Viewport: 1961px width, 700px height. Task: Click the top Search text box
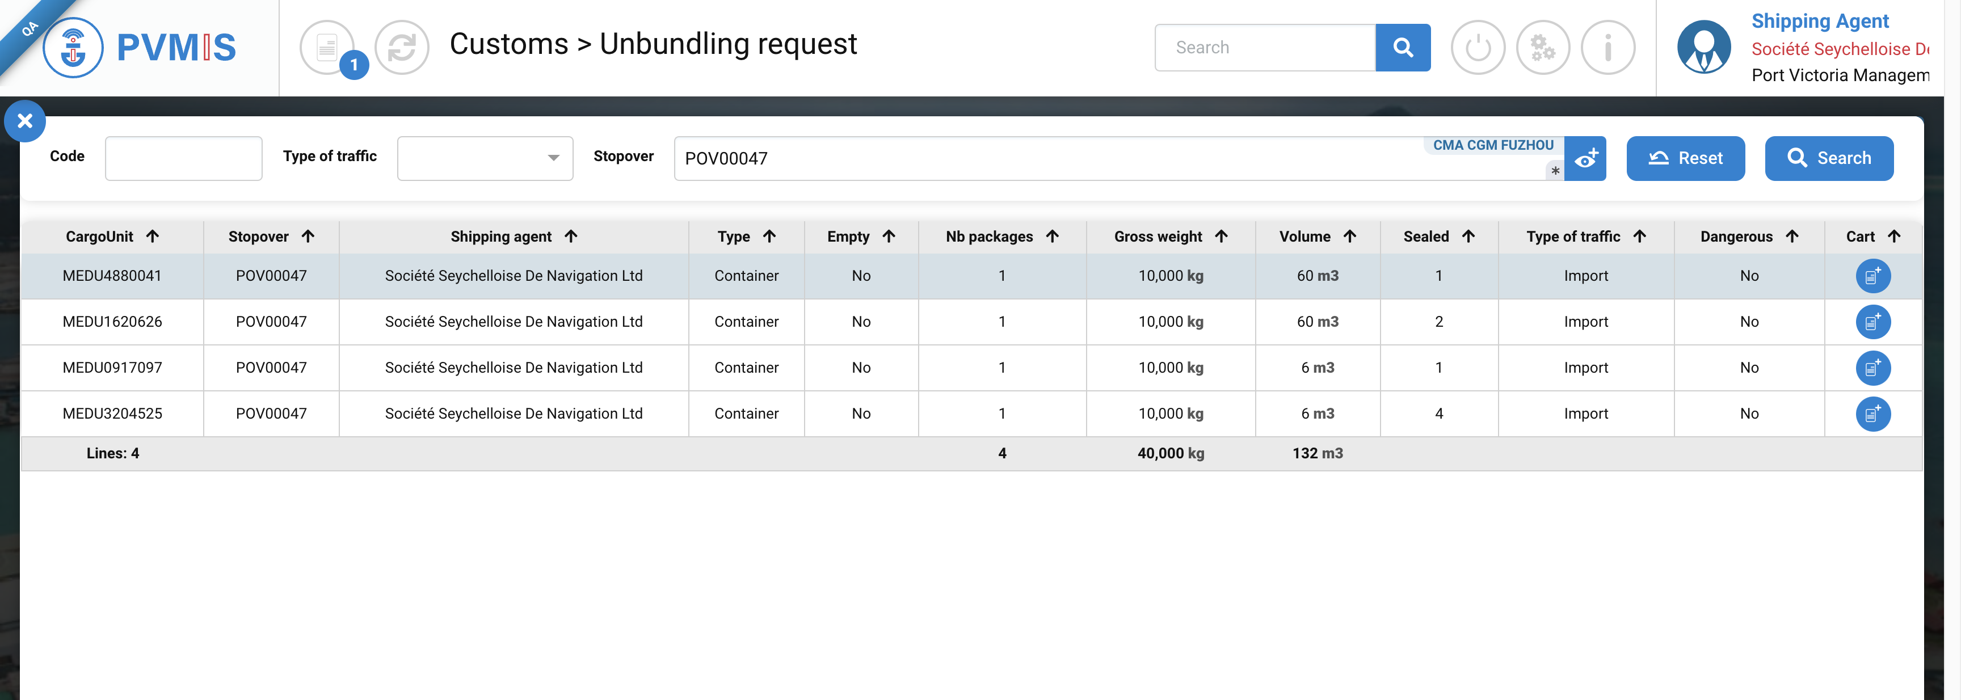coord(1264,47)
